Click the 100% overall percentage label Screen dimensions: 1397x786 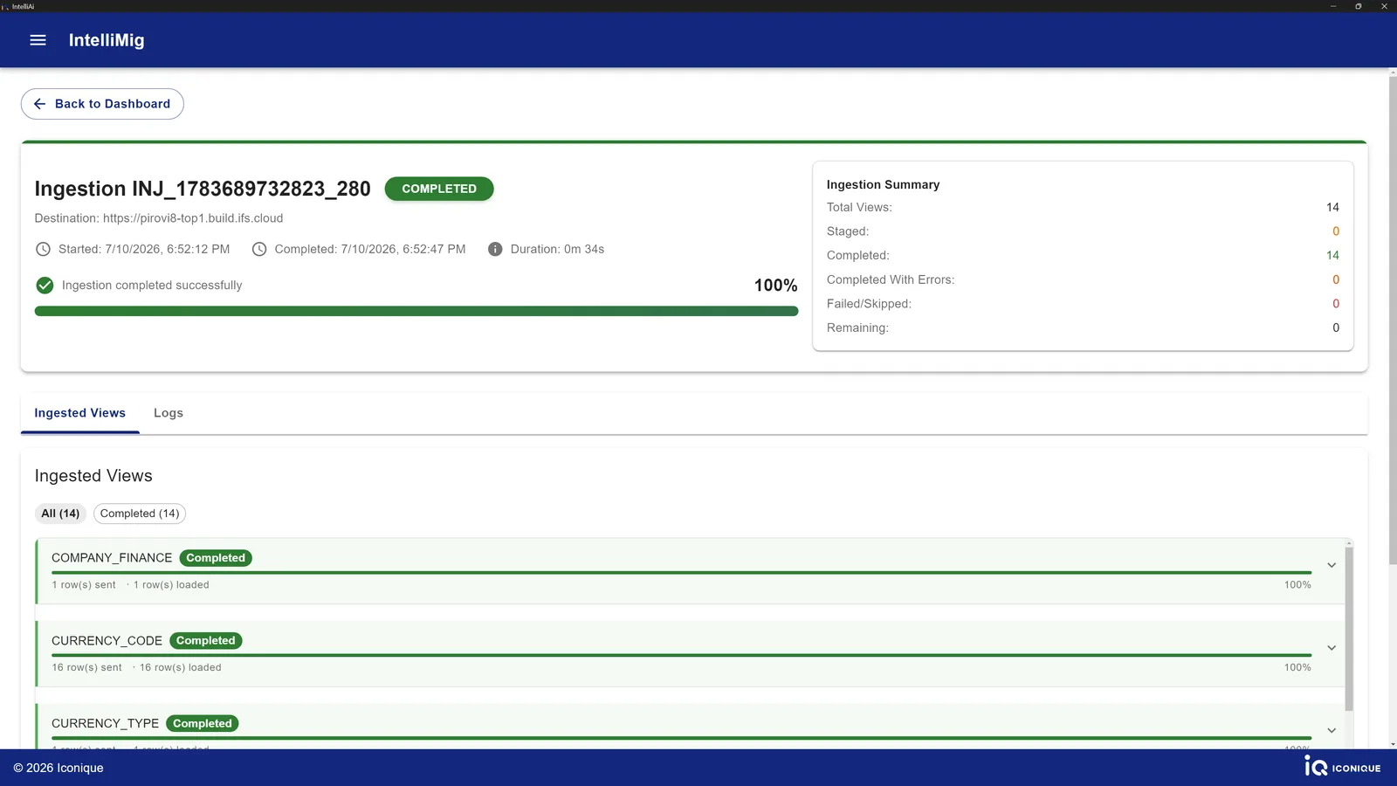tap(775, 286)
